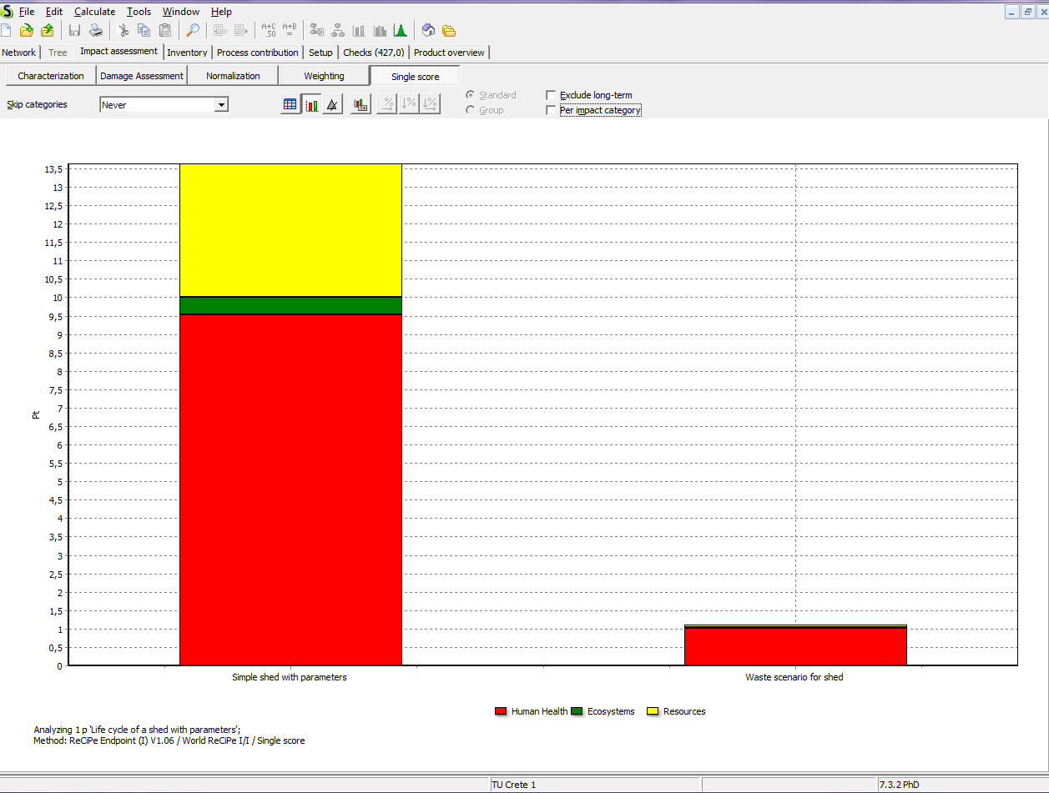The width and height of the screenshot is (1049, 793).
Task: Open the Window menu
Action: tap(181, 12)
